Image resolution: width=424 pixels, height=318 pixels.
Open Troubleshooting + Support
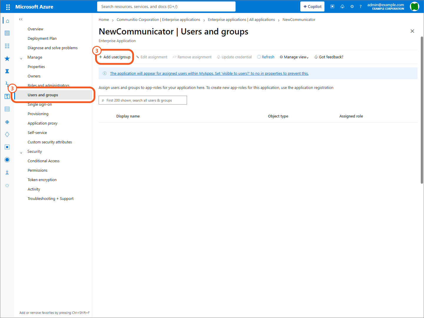tap(51, 199)
